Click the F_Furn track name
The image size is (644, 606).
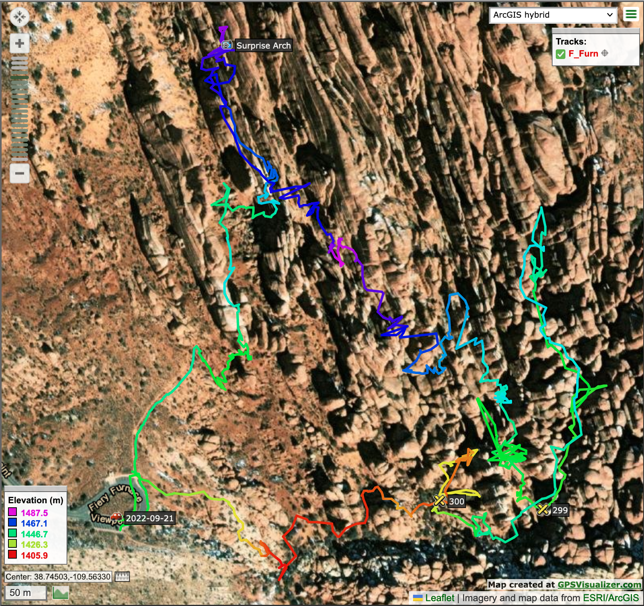(x=583, y=54)
